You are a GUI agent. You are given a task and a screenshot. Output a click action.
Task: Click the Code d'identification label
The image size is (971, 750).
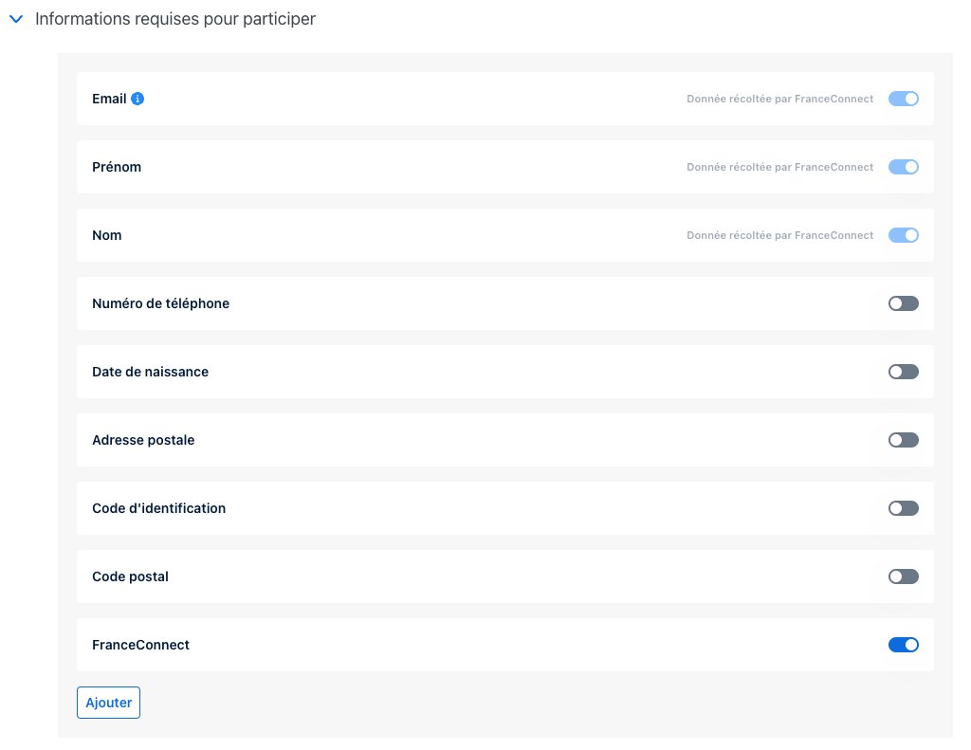158,508
